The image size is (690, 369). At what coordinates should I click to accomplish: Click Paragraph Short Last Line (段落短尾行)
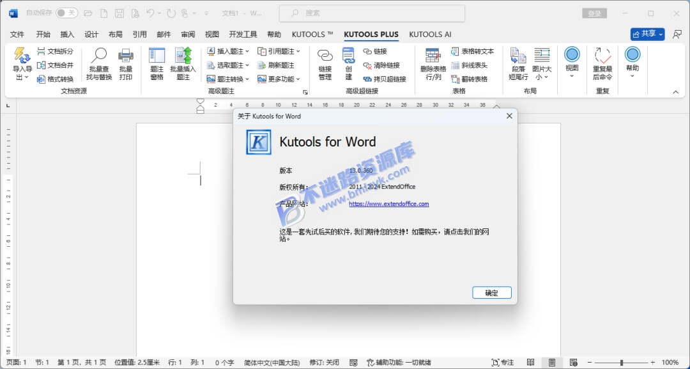click(x=518, y=64)
